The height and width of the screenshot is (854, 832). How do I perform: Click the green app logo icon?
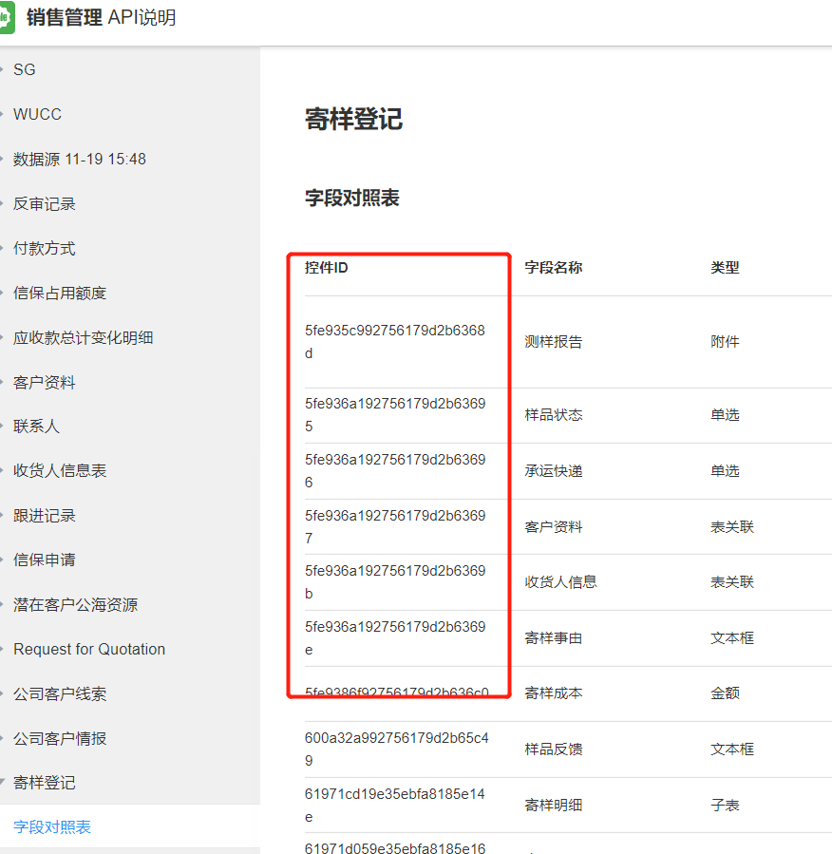click(7, 18)
